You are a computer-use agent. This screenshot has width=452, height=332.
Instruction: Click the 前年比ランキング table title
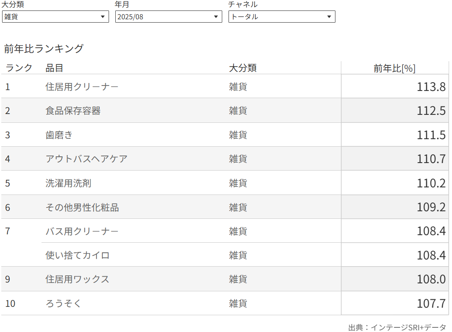pos(44,49)
